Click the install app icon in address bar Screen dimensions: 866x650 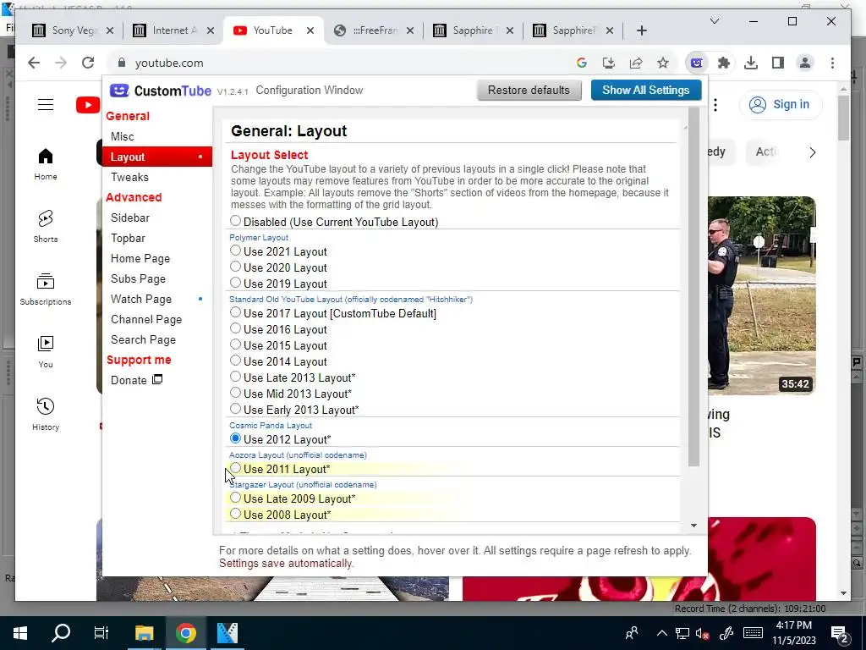point(609,63)
